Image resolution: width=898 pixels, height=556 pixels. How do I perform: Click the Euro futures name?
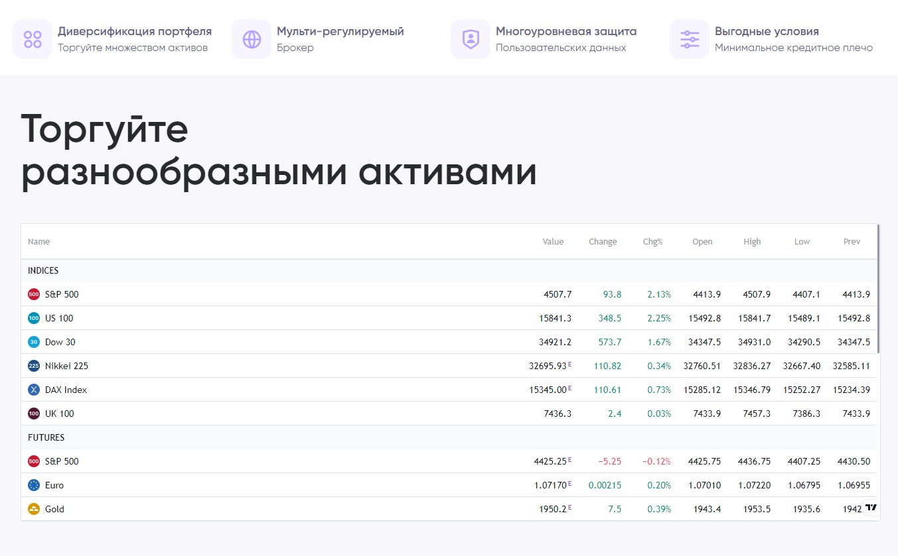(x=54, y=485)
